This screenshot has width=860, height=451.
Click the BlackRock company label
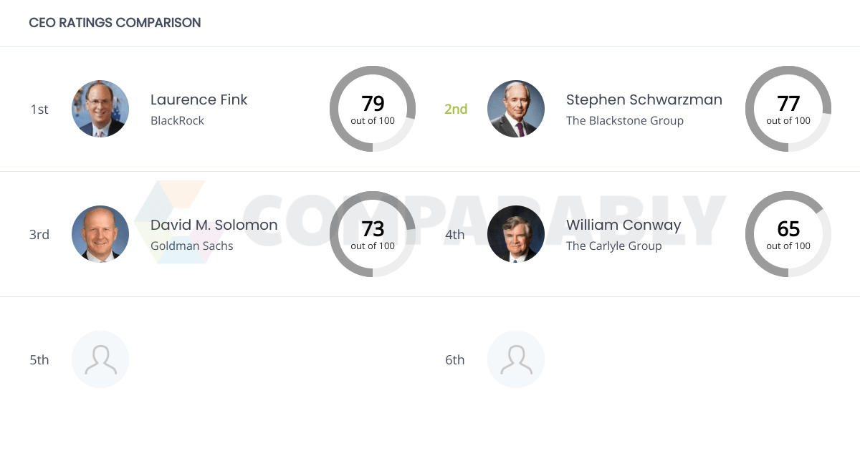coord(177,120)
